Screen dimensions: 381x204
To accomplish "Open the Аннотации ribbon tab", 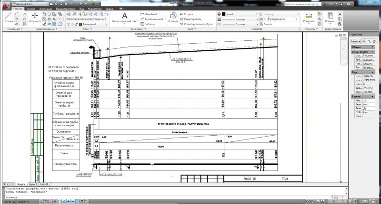I will 46,9.
